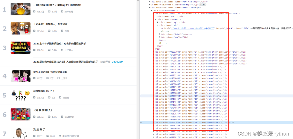Open 《男乒喜剧人》 video title
The width and height of the screenshot is (293, 139).
tap(43, 110)
